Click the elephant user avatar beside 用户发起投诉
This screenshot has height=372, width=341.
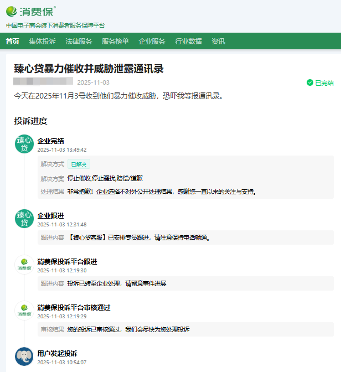coord(24,356)
